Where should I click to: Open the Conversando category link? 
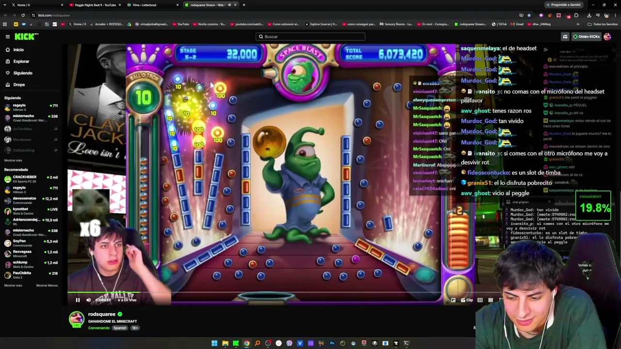99,328
